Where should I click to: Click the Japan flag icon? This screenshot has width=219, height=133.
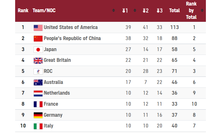(x=38, y=50)
